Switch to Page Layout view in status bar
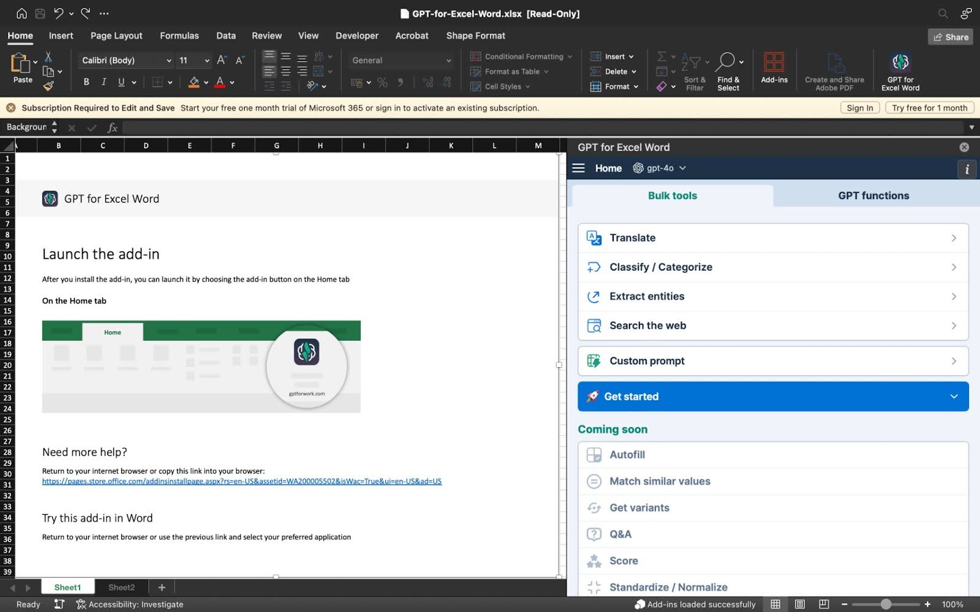The width and height of the screenshot is (980, 612). click(799, 604)
